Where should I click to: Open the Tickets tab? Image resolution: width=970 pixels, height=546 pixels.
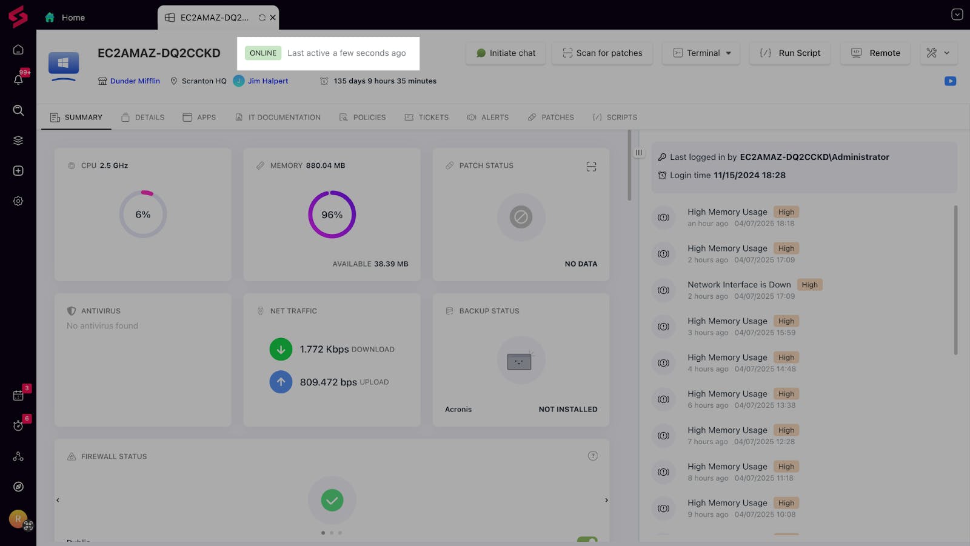pyautogui.click(x=427, y=118)
